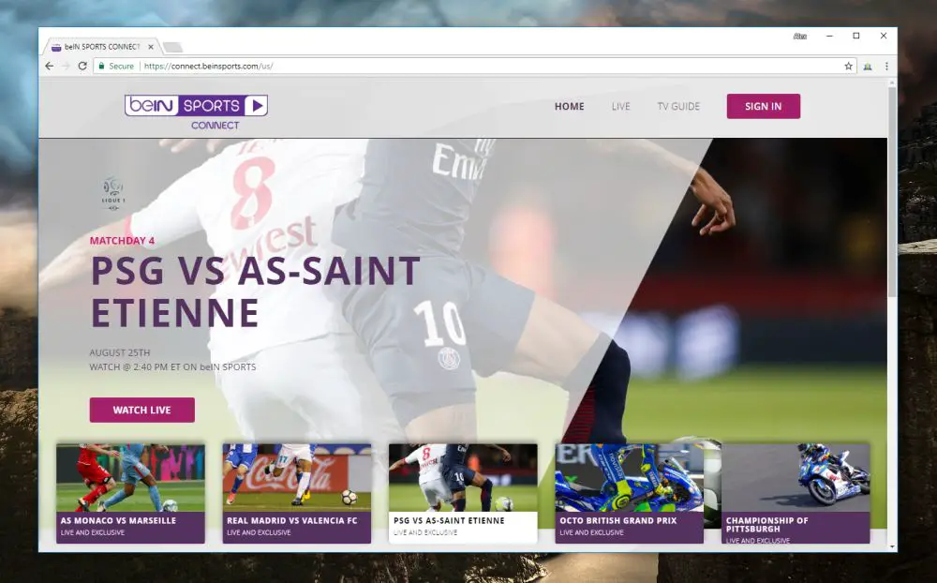Open Championship of Pittsburgh thumbnail

[796, 493]
